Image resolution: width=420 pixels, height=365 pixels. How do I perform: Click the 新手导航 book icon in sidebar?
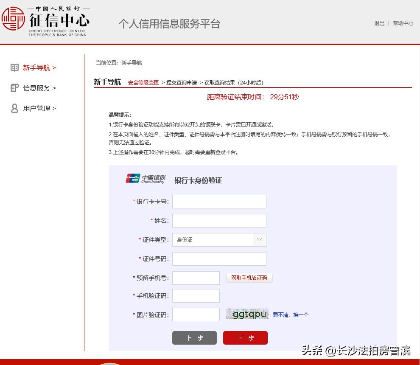[x=14, y=67]
